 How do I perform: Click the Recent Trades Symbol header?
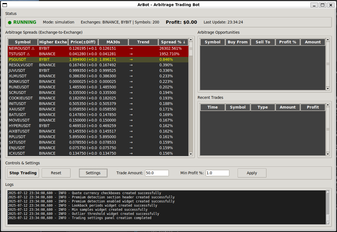click(x=238, y=107)
